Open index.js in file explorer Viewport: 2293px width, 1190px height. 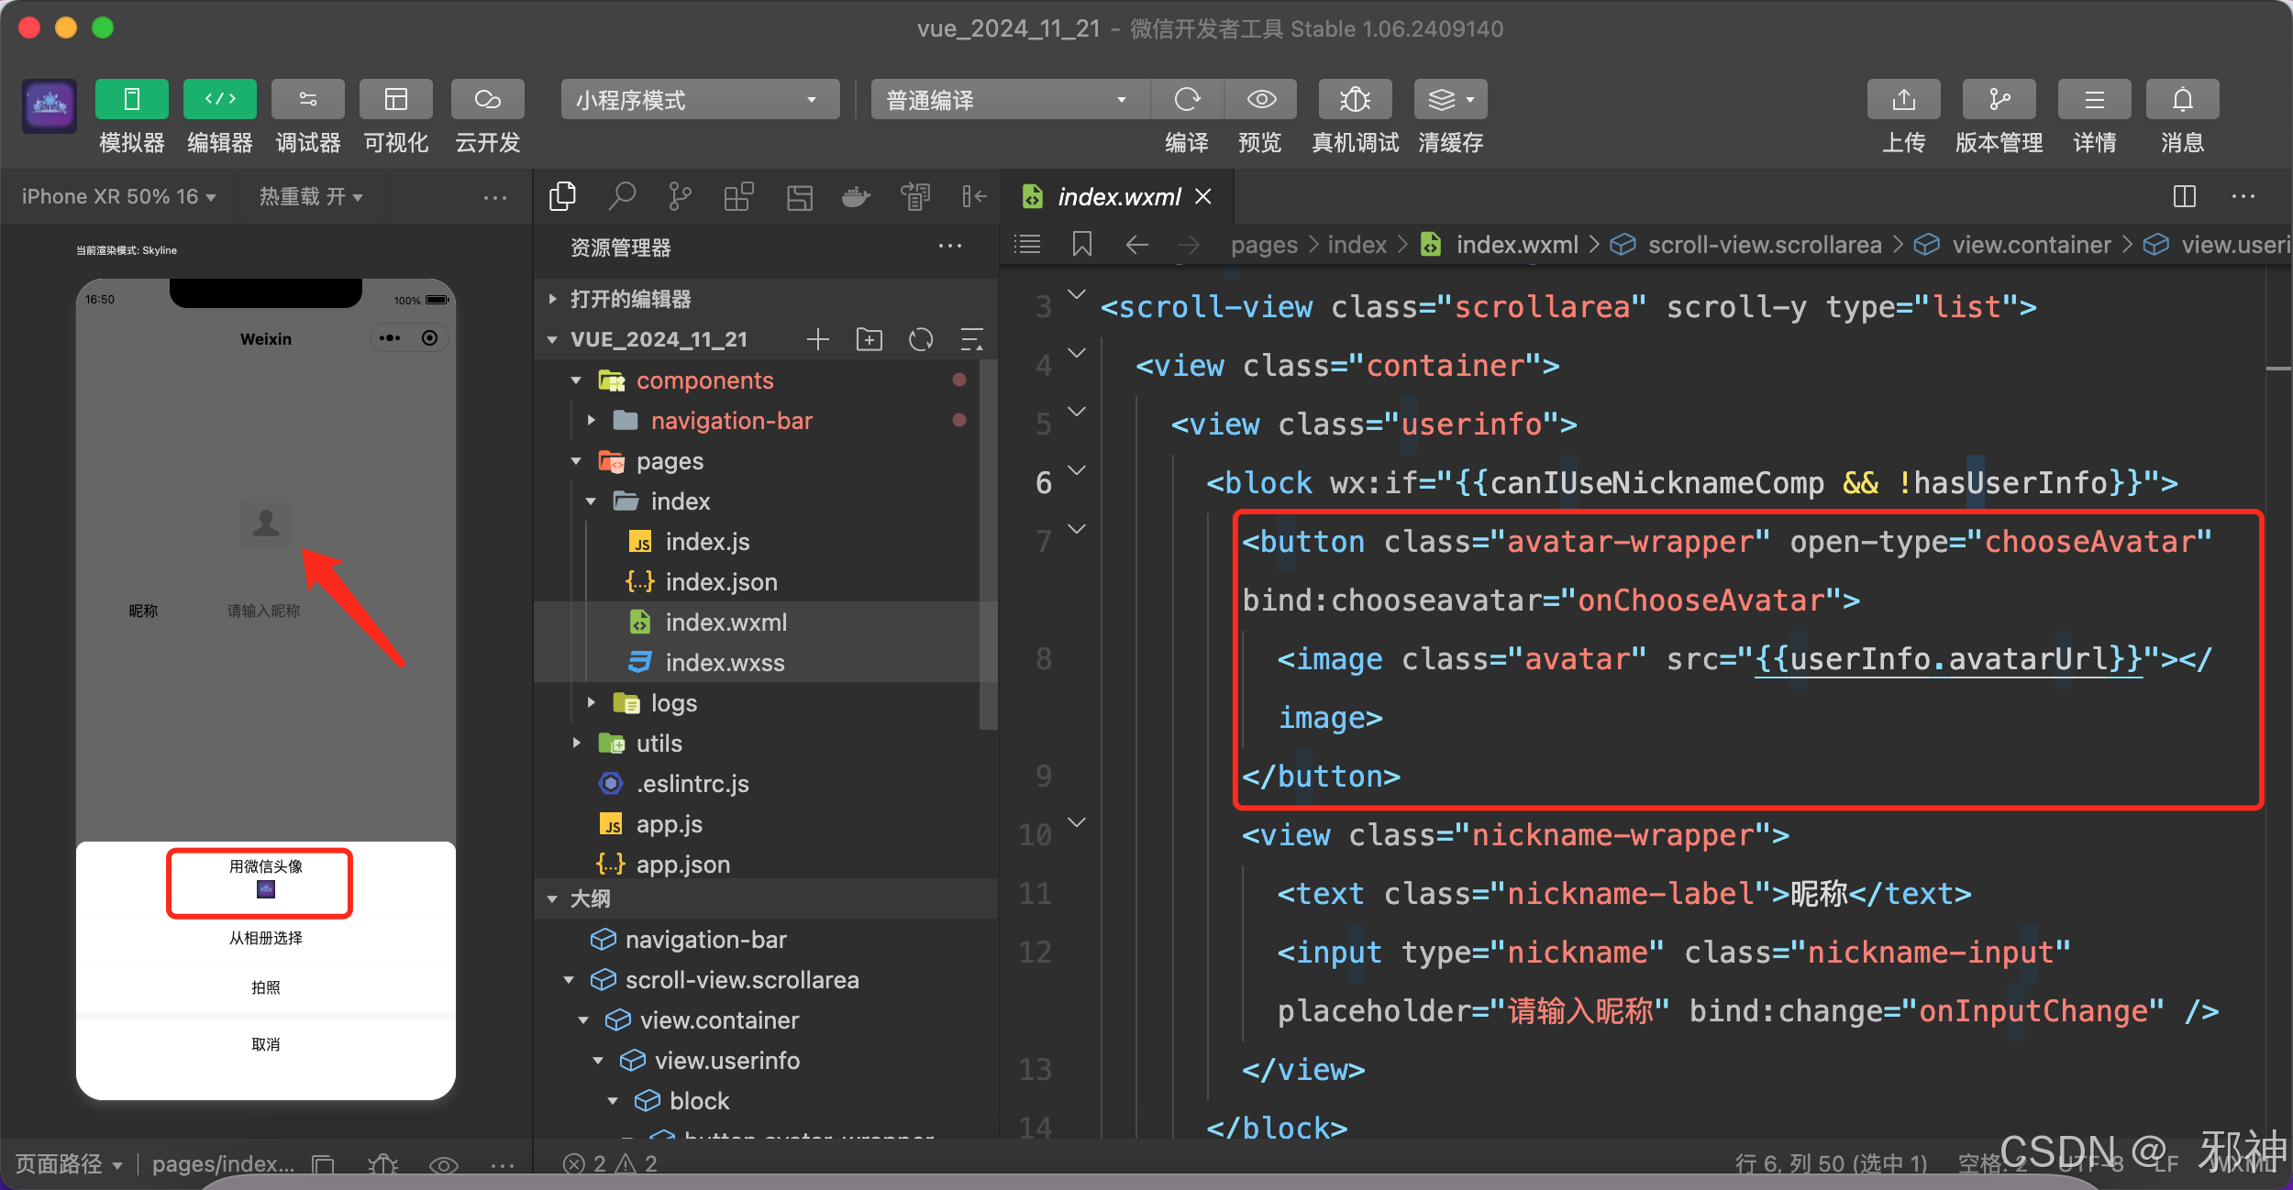[x=707, y=542]
